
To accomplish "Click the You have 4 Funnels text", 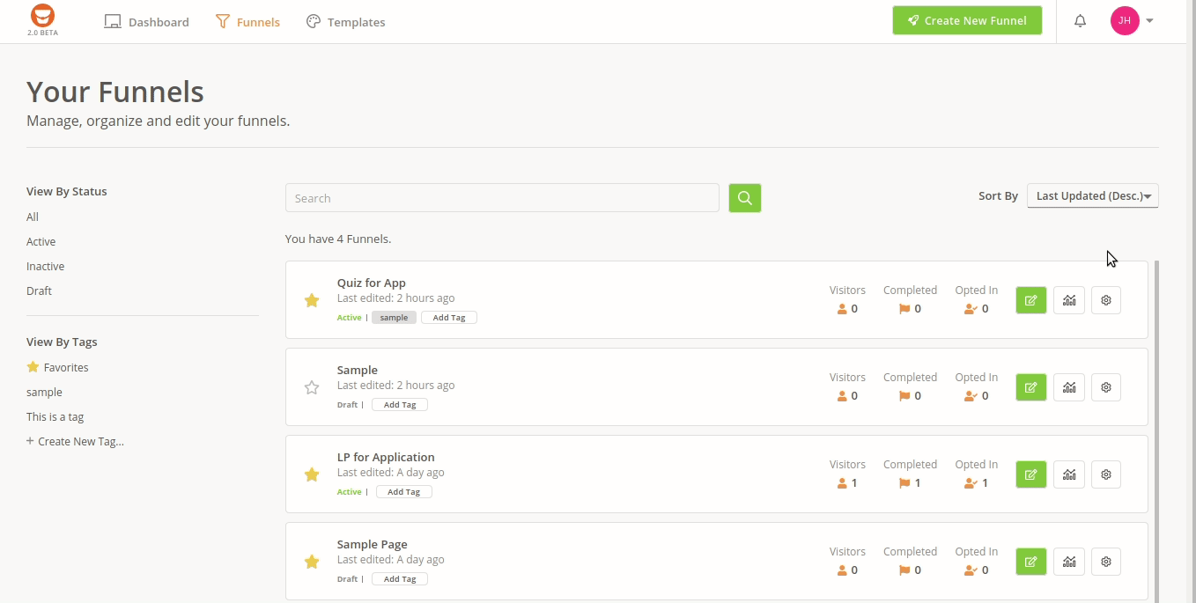I will coord(338,239).
